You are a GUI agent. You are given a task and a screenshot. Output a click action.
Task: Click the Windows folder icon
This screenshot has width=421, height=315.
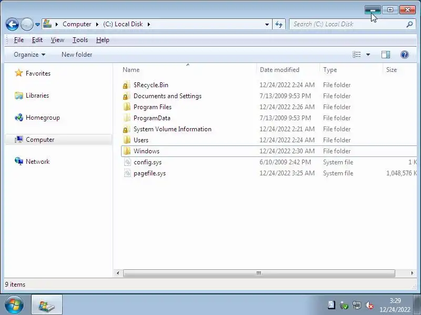(127, 151)
